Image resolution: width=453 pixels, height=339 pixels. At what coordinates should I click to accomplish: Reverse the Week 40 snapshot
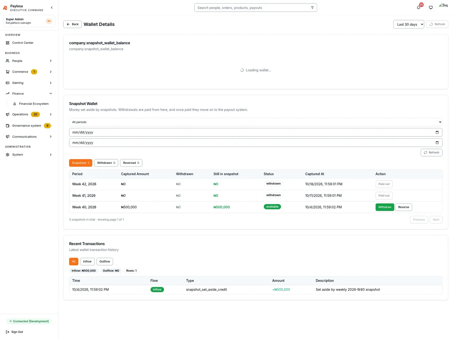[x=403, y=207]
